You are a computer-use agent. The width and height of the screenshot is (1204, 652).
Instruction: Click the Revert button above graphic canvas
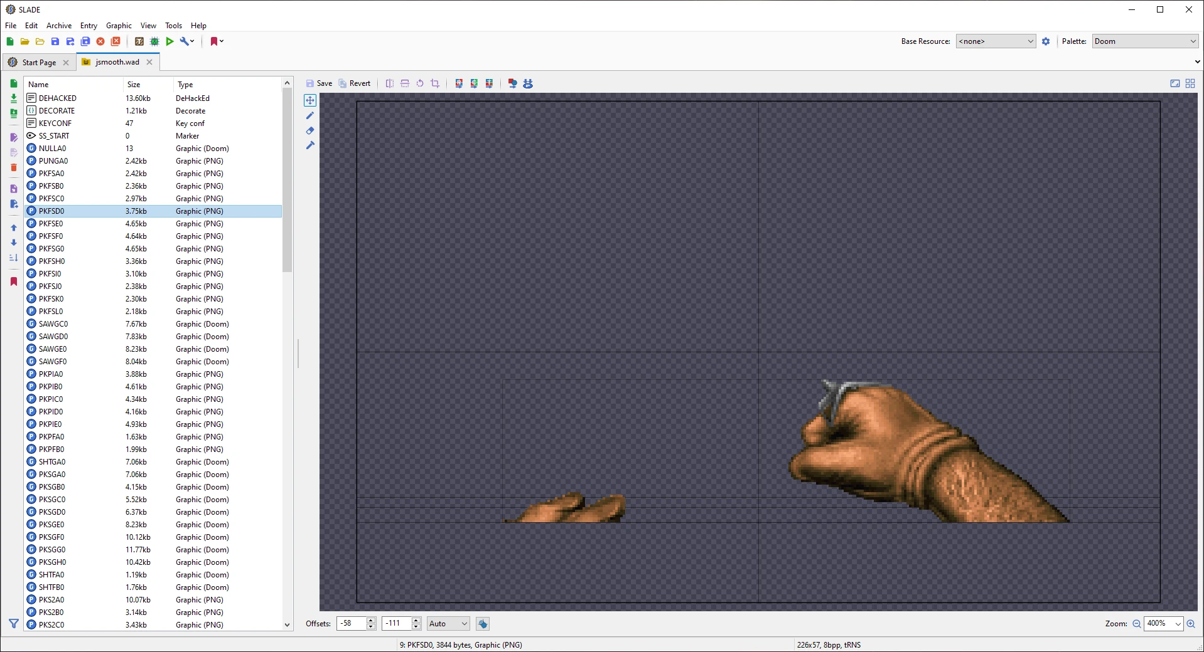[355, 83]
